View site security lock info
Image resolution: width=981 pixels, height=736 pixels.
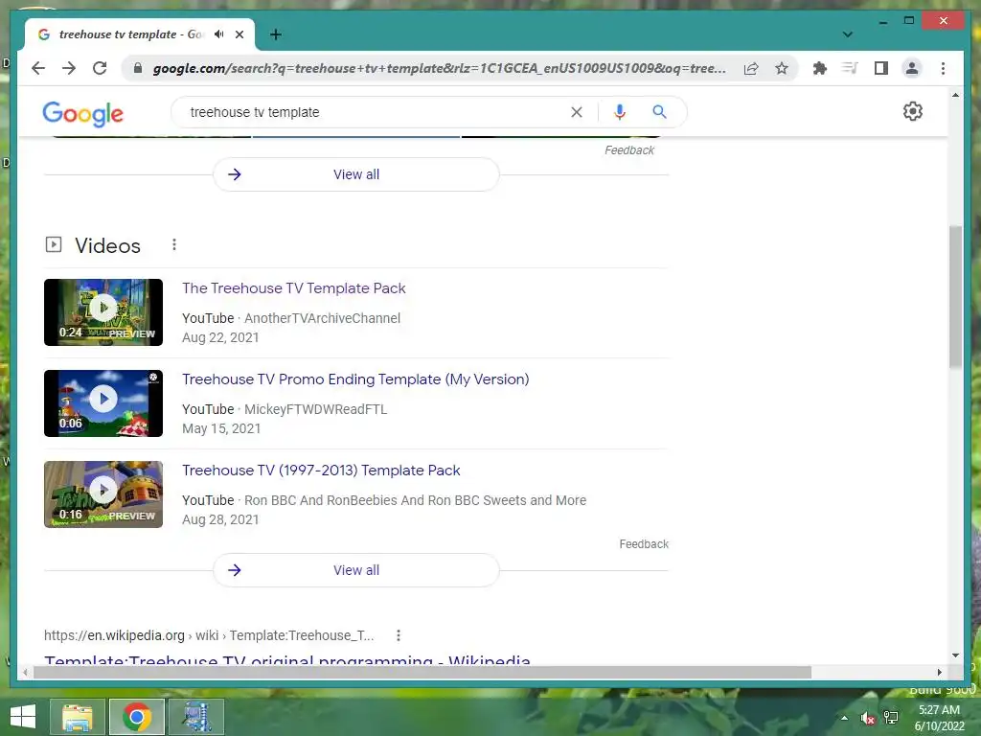138,68
